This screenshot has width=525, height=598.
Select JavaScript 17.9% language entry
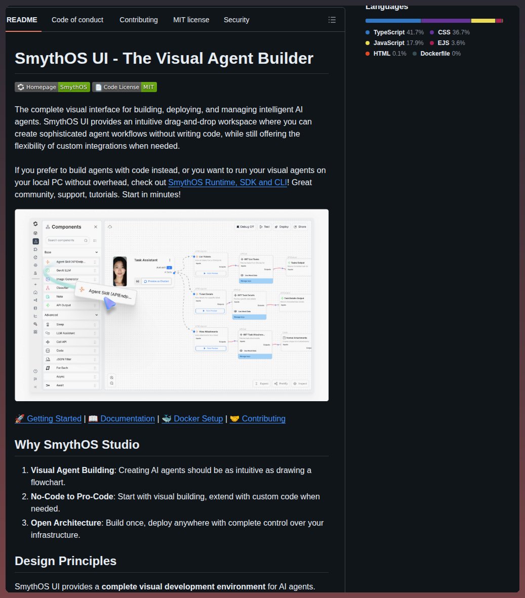point(394,43)
